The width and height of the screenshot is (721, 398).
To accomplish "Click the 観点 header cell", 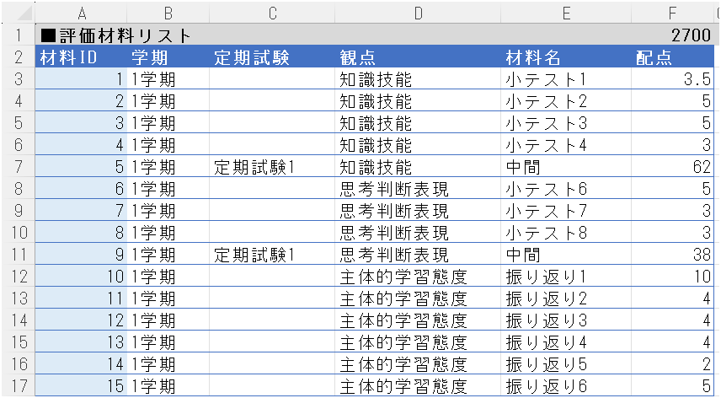I will coord(418,57).
